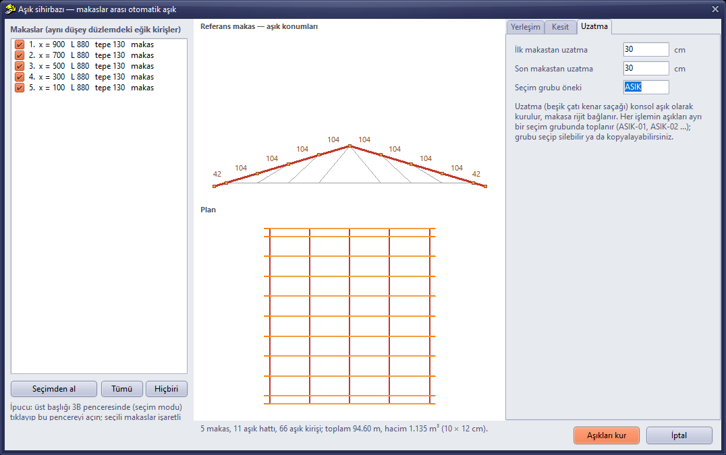Click the 'Plan' section label
This screenshot has width=726, height=455.
[208, 210]
